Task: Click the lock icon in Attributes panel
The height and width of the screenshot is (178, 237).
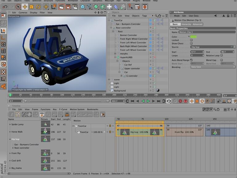Action: pyautogui.click(x=228, y=16)
